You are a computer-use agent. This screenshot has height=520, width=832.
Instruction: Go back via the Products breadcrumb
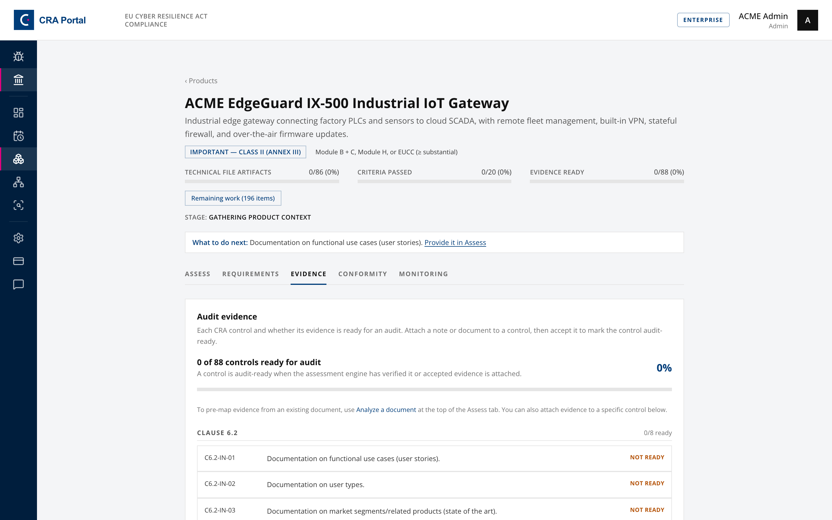coord(201,81)
